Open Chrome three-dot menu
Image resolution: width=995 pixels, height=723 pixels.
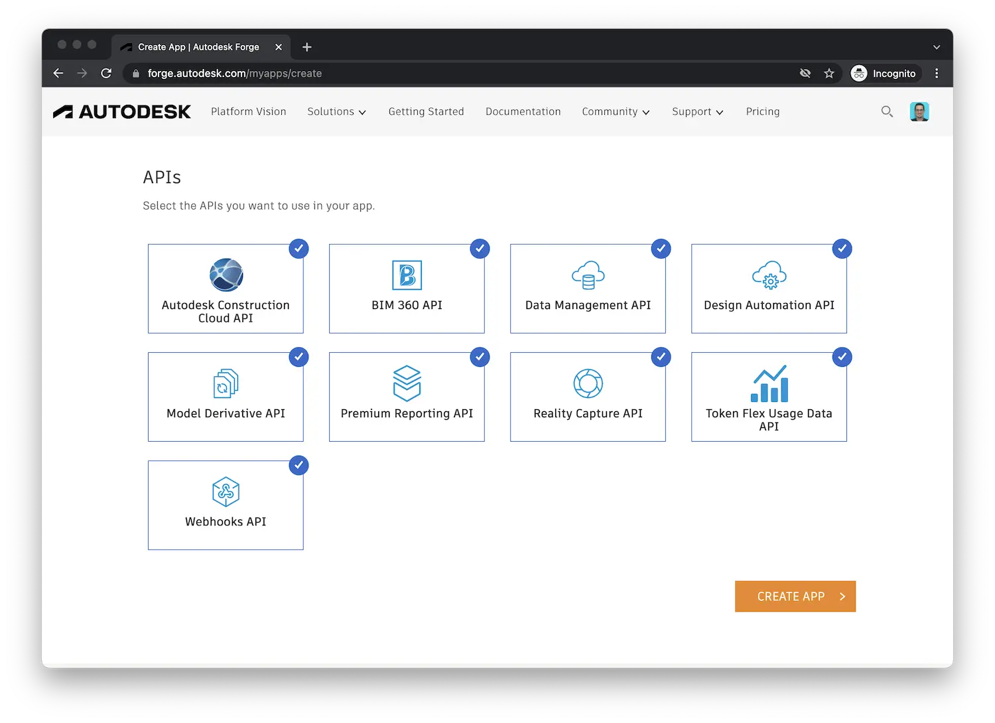[937, 74]
